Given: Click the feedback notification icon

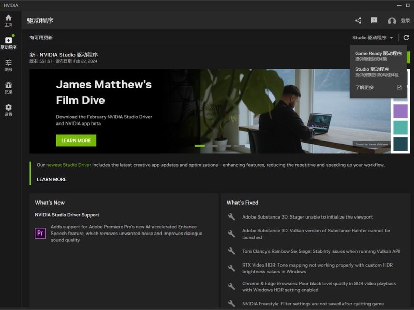Looking at the screenshot, I should tap(374, 21).
